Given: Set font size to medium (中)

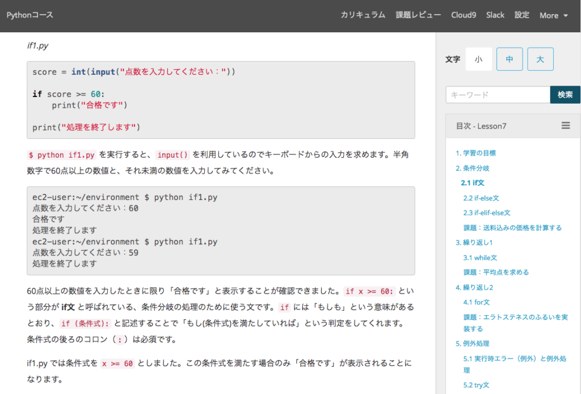Looking at the screenshot, I should pyautogui.click(x=509, y=60).
